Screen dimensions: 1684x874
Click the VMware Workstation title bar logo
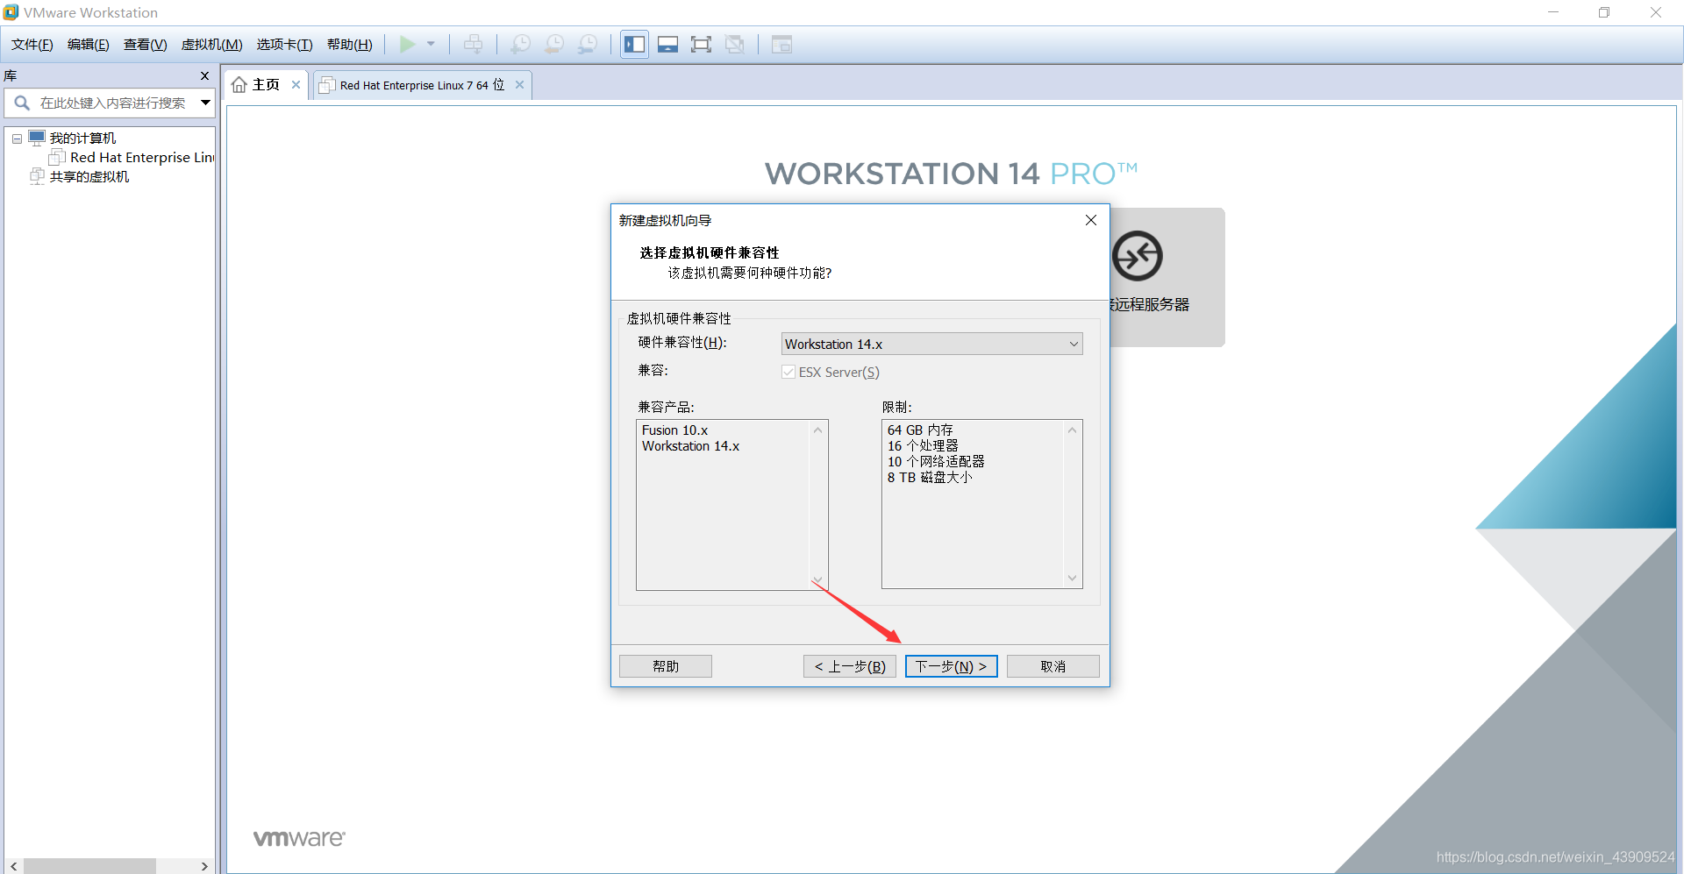point(11,12)
